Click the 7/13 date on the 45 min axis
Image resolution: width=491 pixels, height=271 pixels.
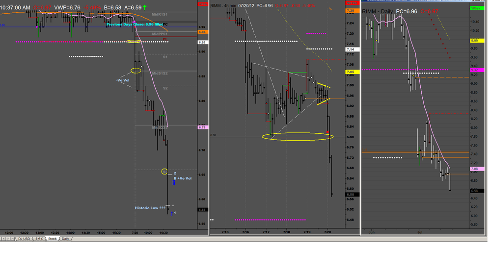pos(225,232)
